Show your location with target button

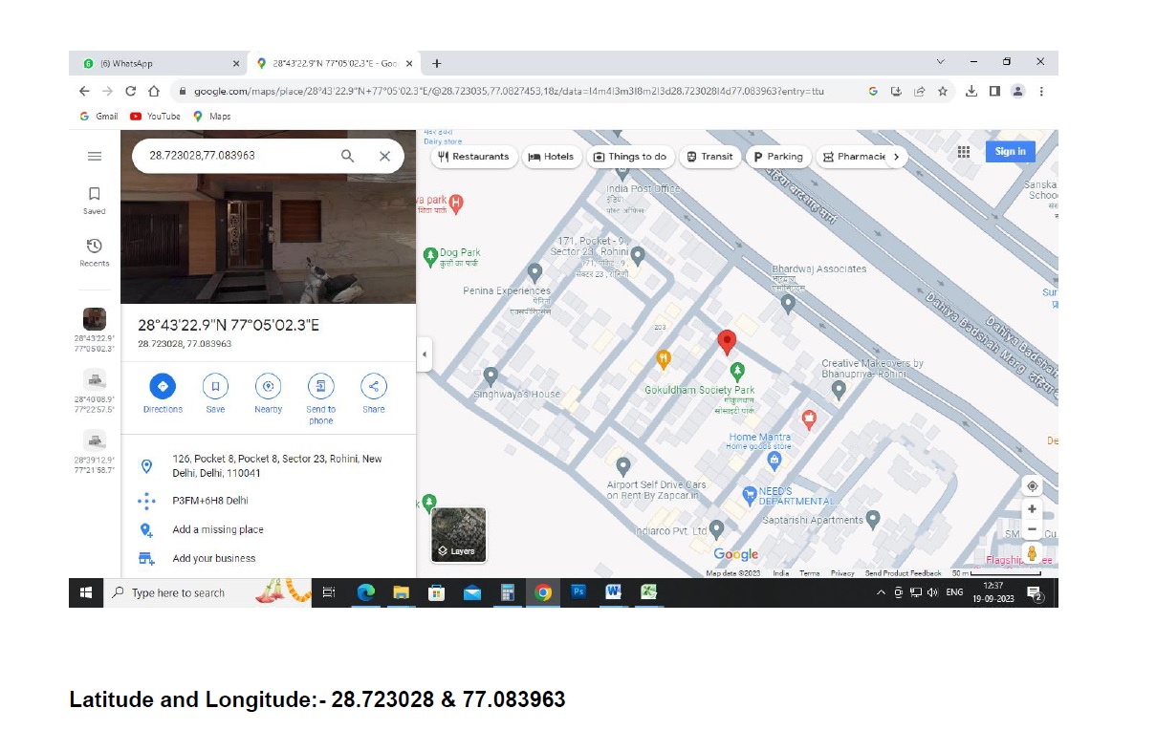1032,485
